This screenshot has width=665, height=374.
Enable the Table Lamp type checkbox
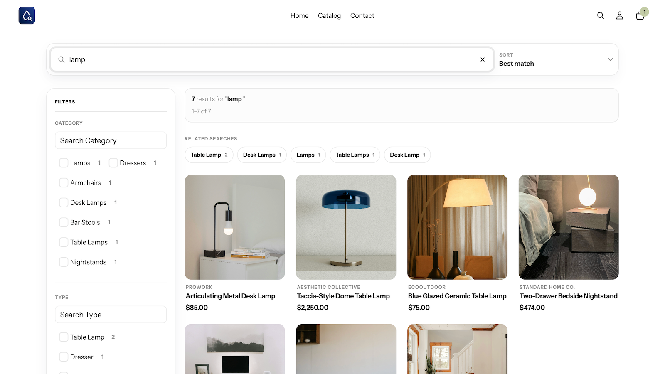pyautogui.click(x=64, y=337)
